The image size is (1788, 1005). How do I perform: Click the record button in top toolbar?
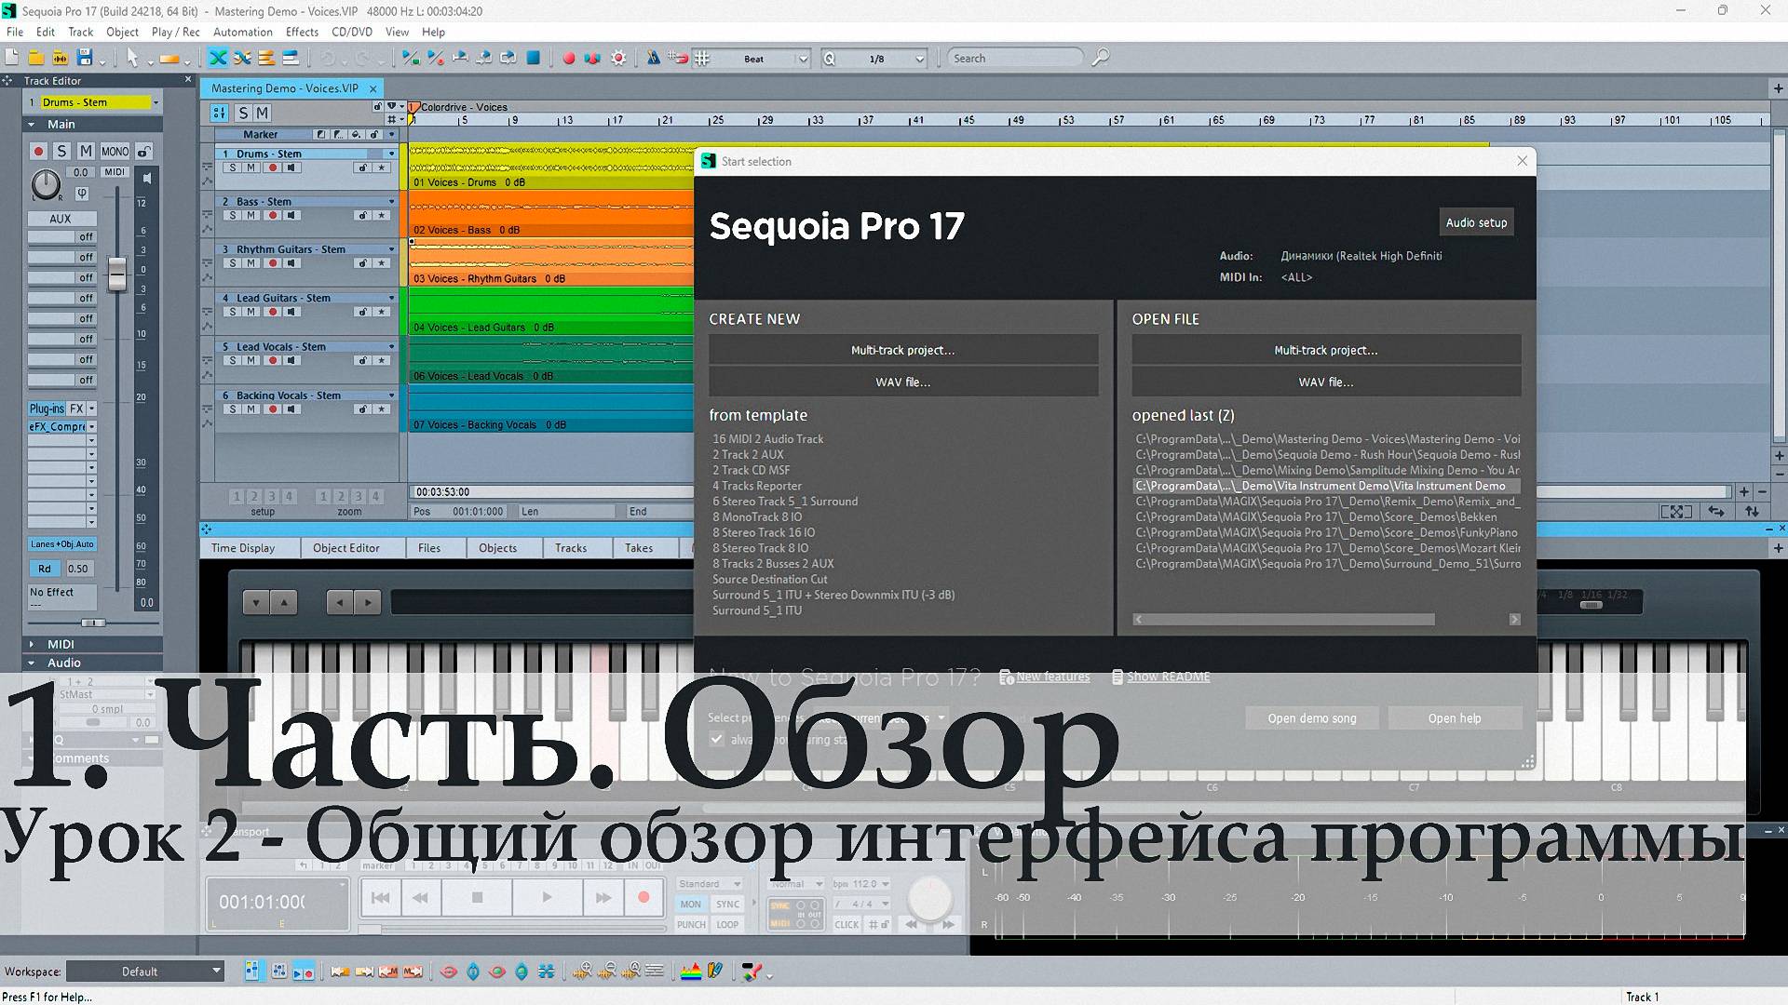pyautogui.click(x=568, y=58)
